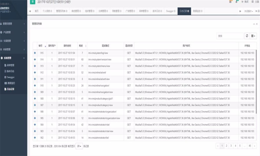Click the previous page arrow in pagination

pos(218,146)
